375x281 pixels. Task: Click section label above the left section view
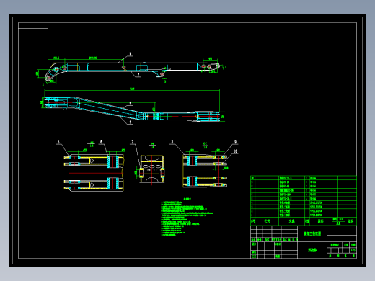[x=92, y=144]
